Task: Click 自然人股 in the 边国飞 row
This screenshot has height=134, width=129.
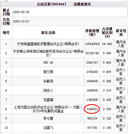Action: pos(121,128)
